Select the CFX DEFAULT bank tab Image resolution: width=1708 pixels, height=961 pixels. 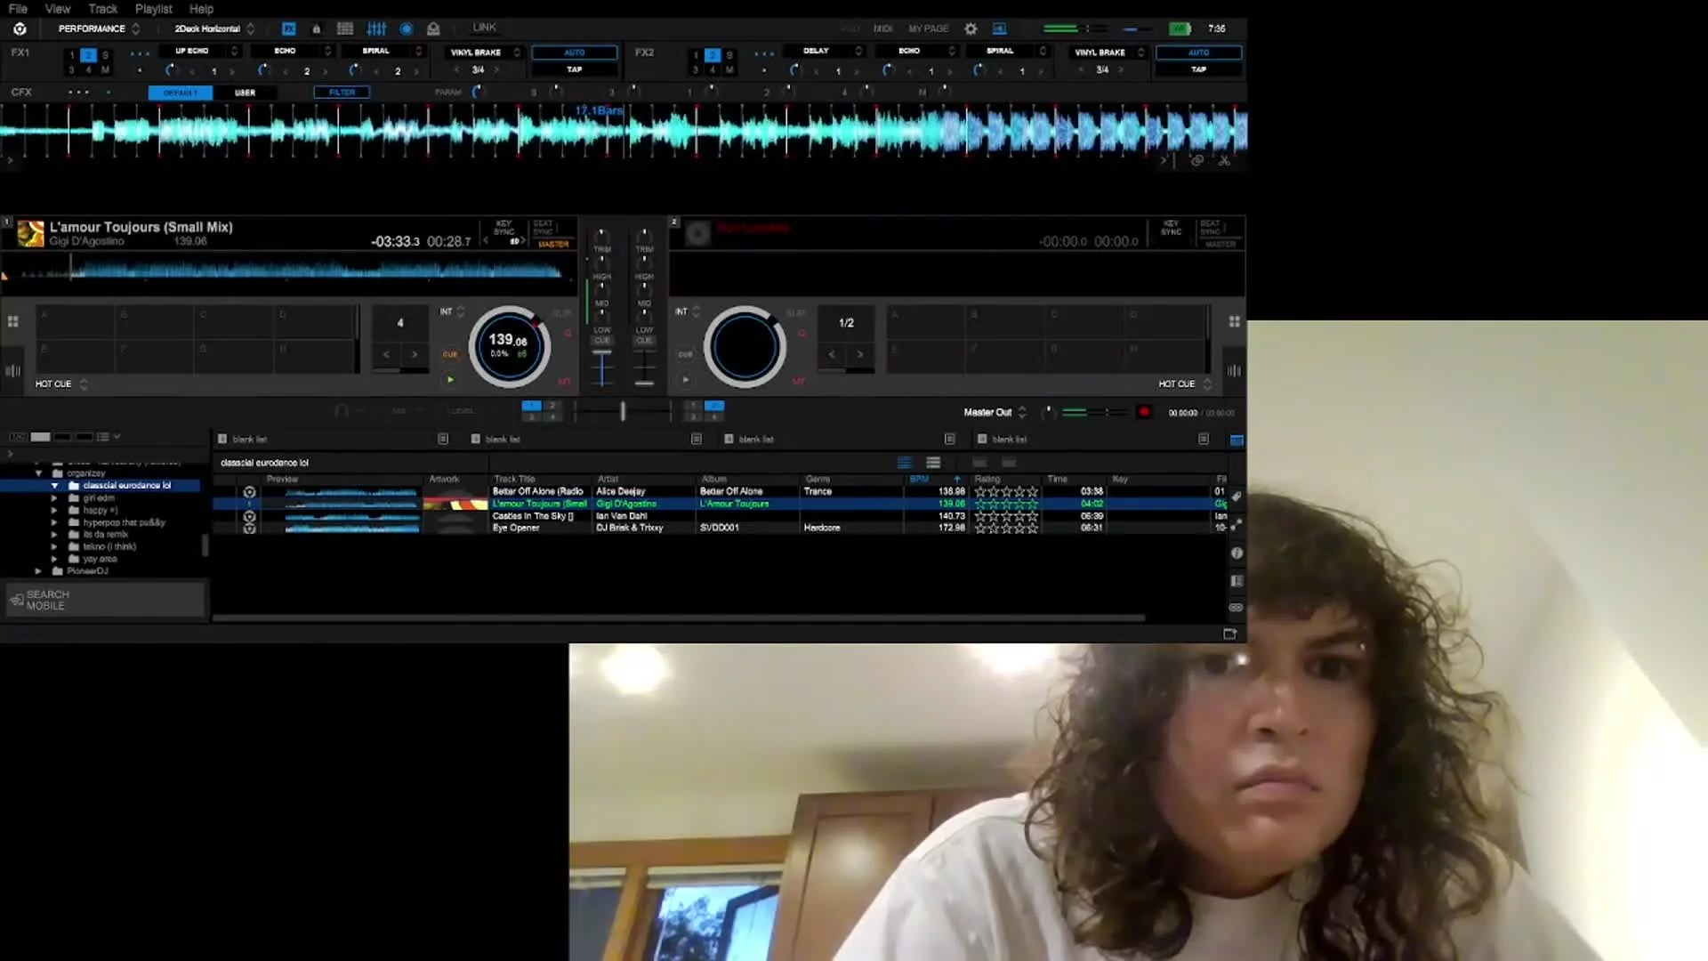(180, 93)
